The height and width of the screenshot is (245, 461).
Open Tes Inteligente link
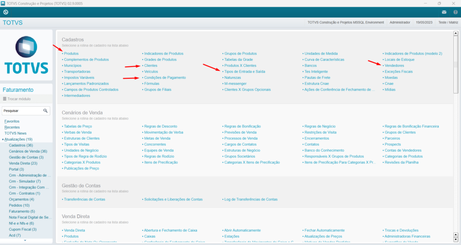(x=316, y=72)
